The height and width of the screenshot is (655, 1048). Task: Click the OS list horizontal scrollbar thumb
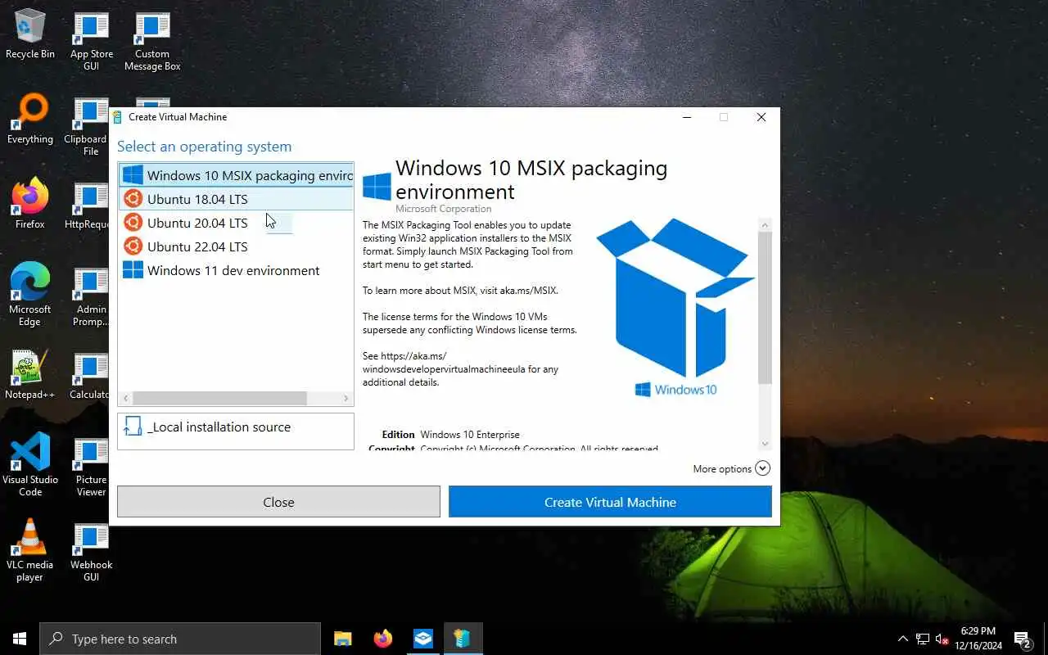[x=219, y=398]
